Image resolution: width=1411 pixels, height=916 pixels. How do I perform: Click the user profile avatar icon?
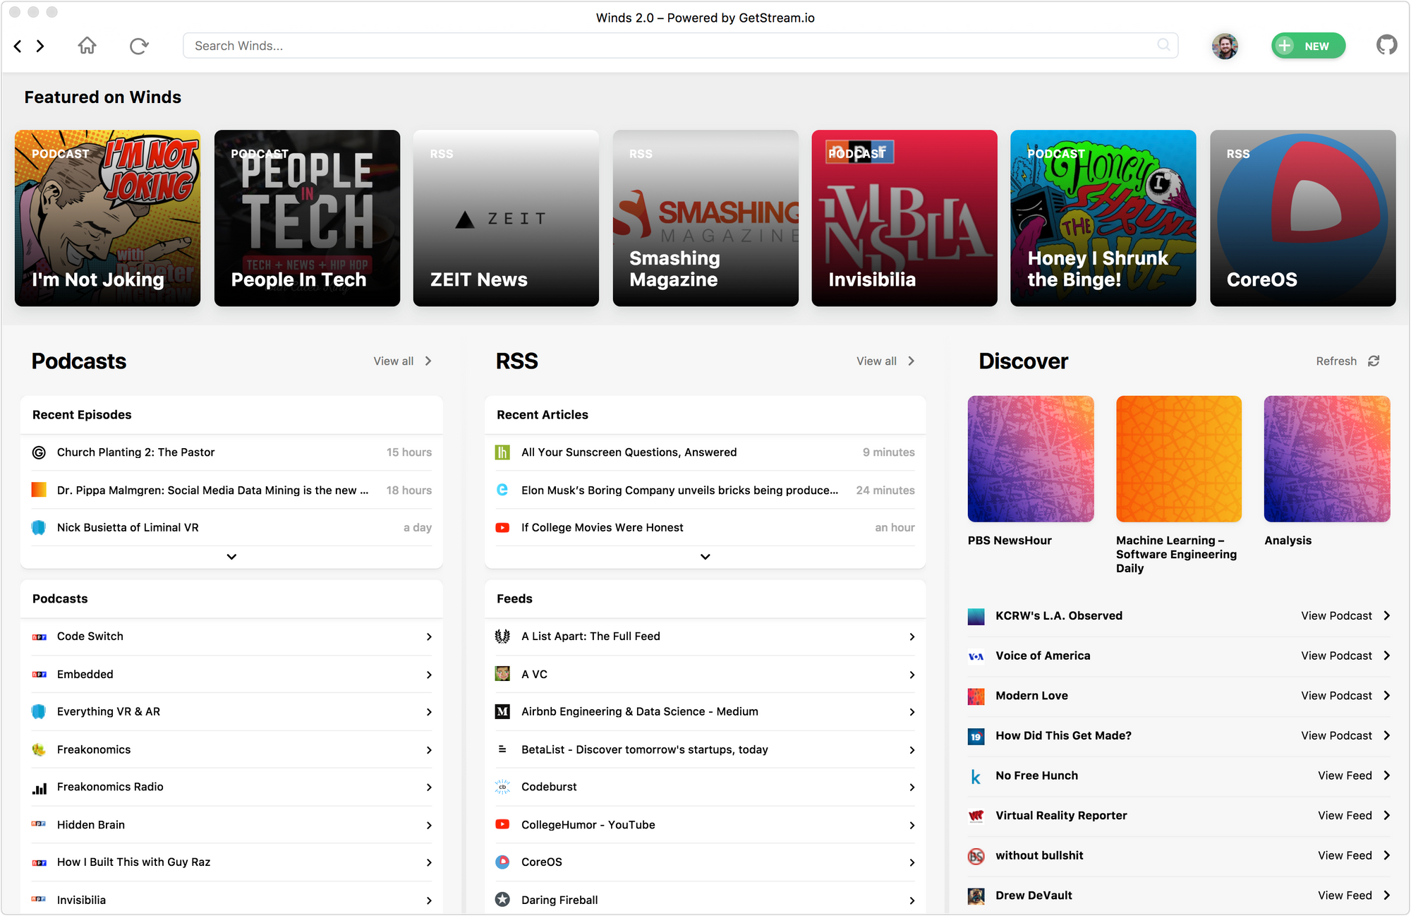(1227, 45)
